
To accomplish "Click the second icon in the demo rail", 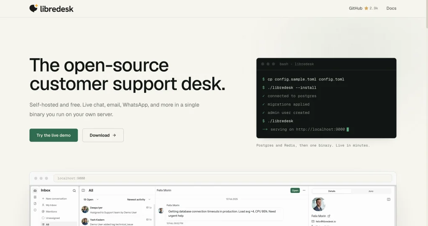I will tap(35, 197).
